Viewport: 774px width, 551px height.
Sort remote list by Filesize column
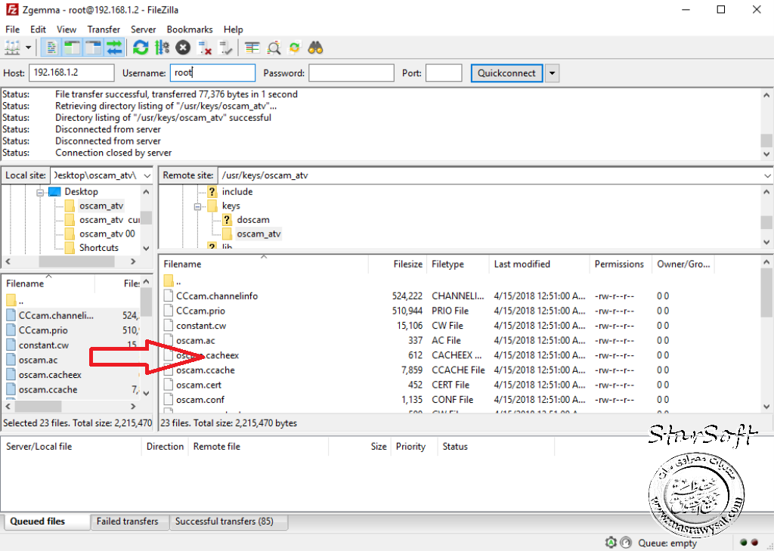pyautogui.click(x=398, y=264)
